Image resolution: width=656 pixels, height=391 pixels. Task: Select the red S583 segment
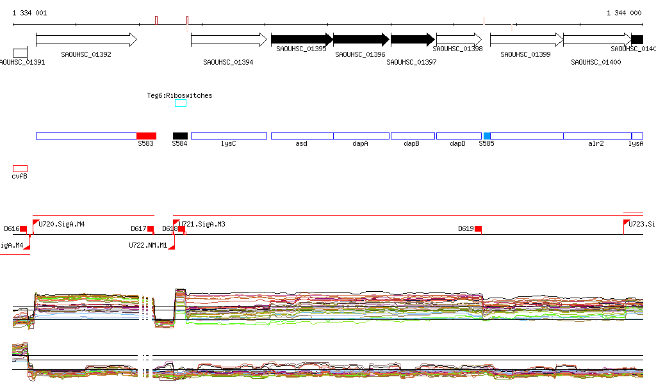(x=147, y=136)
